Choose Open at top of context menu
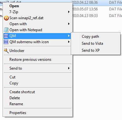Viewport: 122px width, 120px height. pyautogui.click(x=14, y=6)
